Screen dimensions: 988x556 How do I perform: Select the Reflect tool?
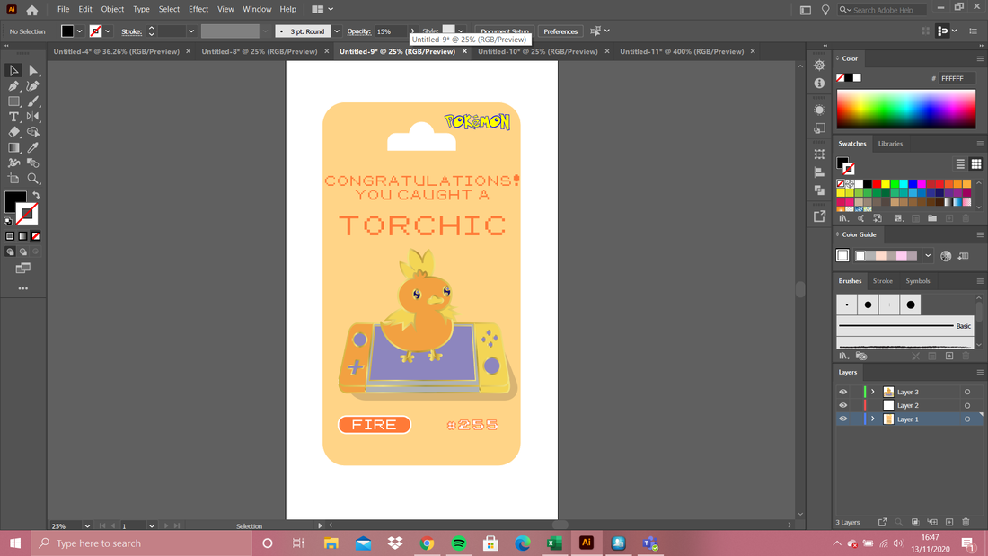click(x=33, y=117)
